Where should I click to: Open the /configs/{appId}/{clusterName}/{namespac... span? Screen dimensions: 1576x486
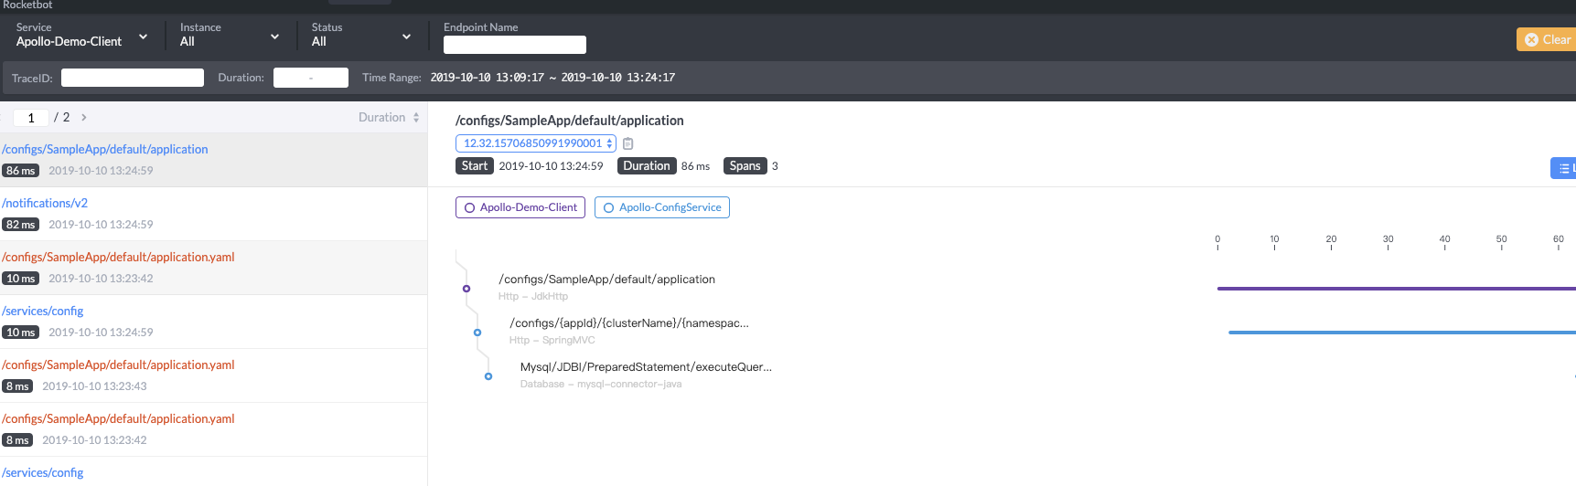[629, 323]
